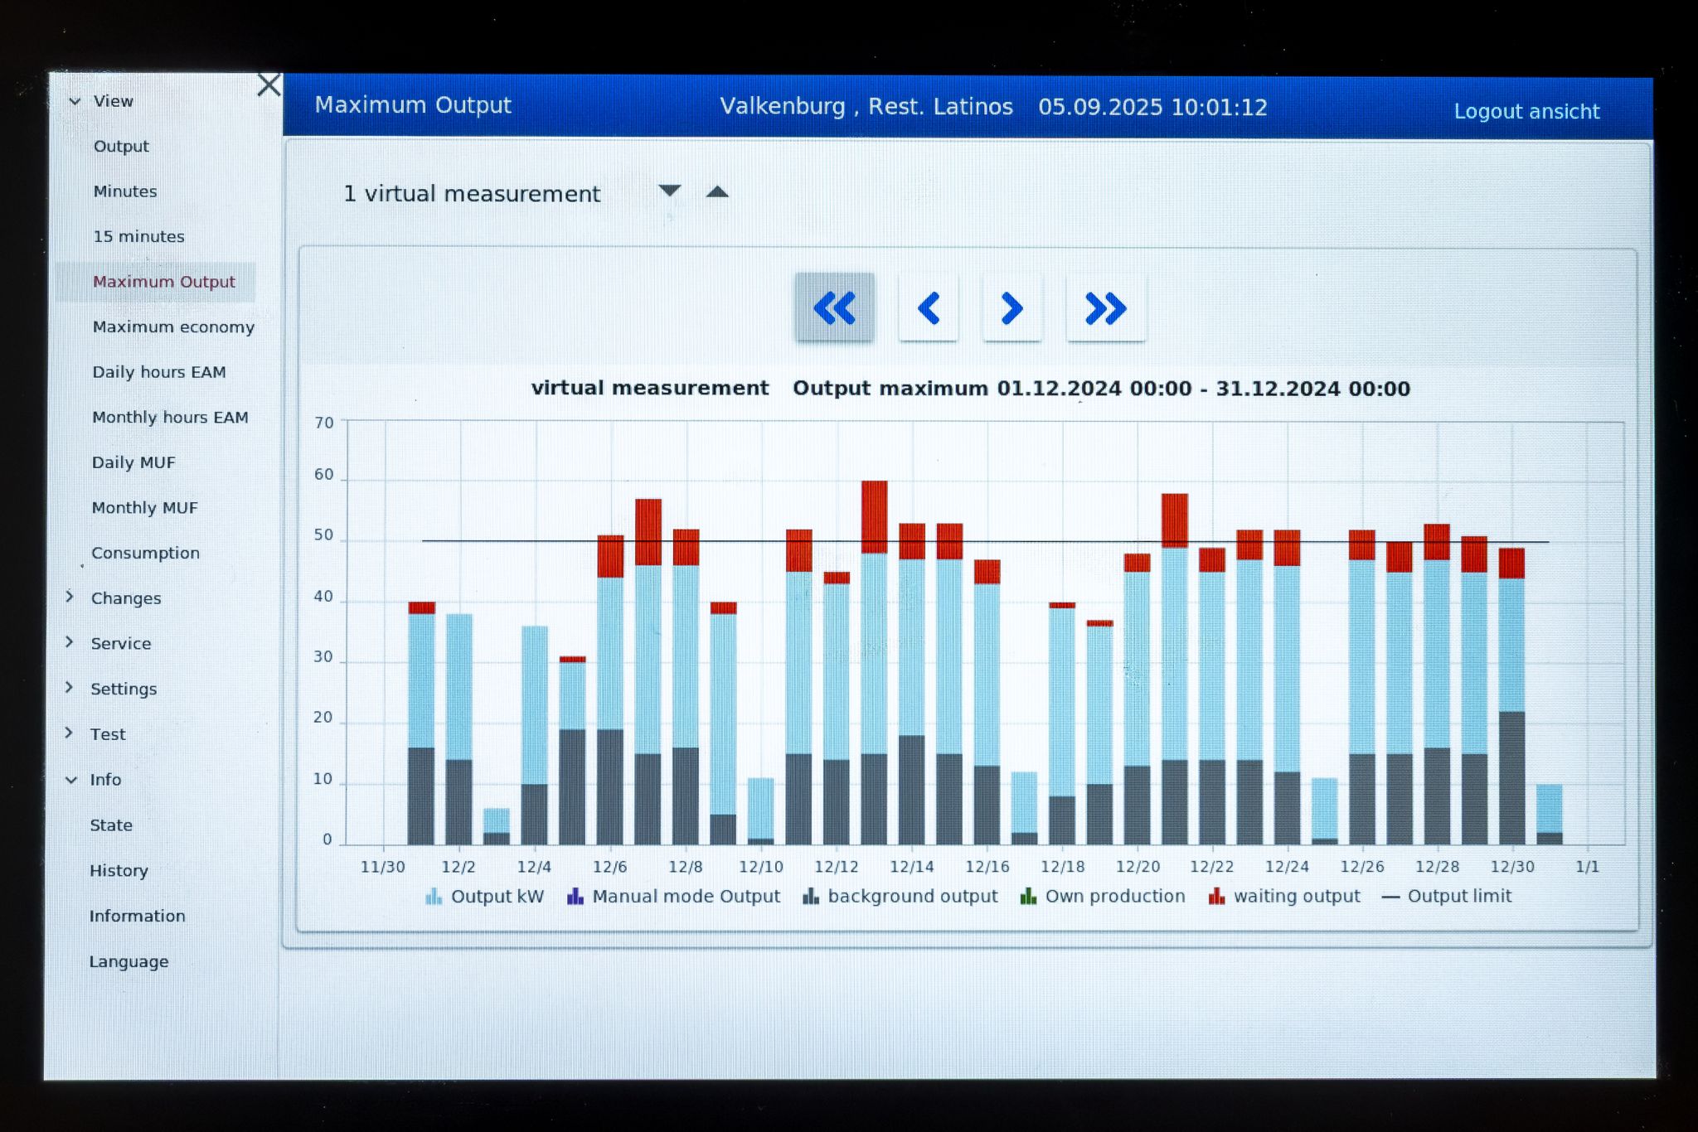The height and width of the screenshot is (1132, 1698).
Task: Close the sidebar menu with X
Action: [x=269, y=85]
